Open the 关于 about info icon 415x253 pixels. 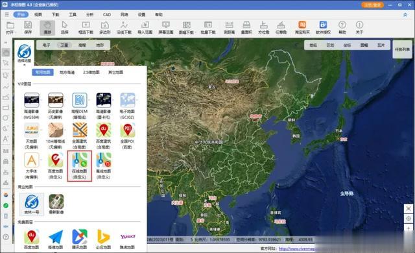[x=359, y=27]
